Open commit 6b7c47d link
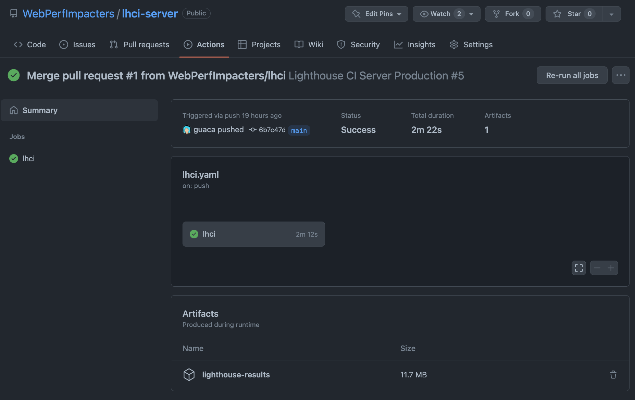 coord(272,130)
